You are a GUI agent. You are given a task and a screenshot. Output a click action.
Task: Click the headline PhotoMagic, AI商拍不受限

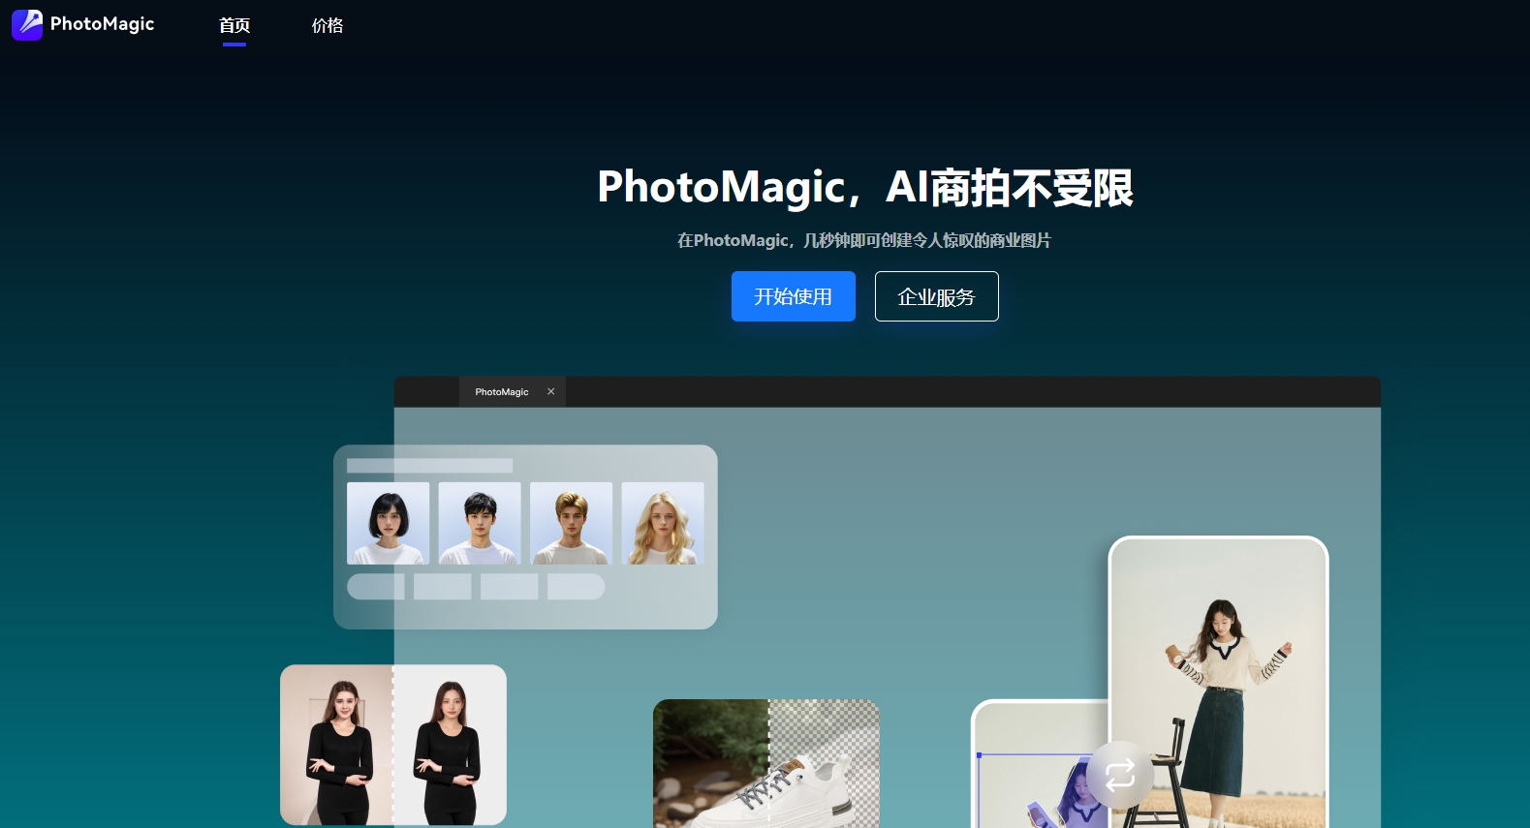click(864, 187)
